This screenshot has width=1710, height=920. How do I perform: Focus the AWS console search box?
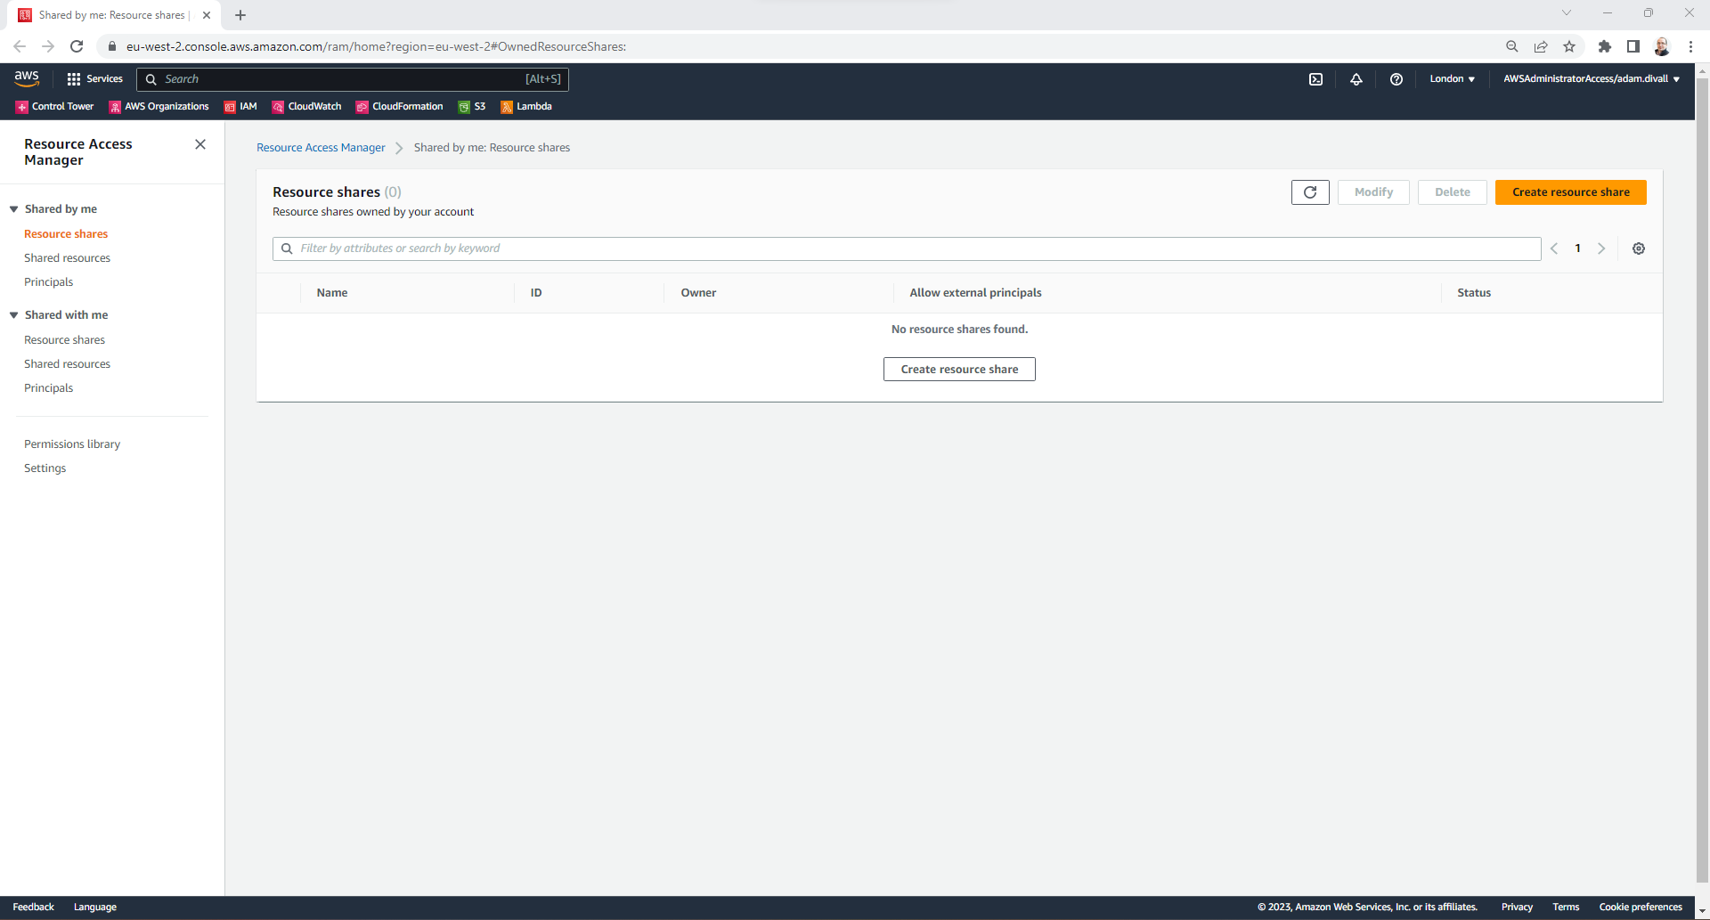[353, 79]
